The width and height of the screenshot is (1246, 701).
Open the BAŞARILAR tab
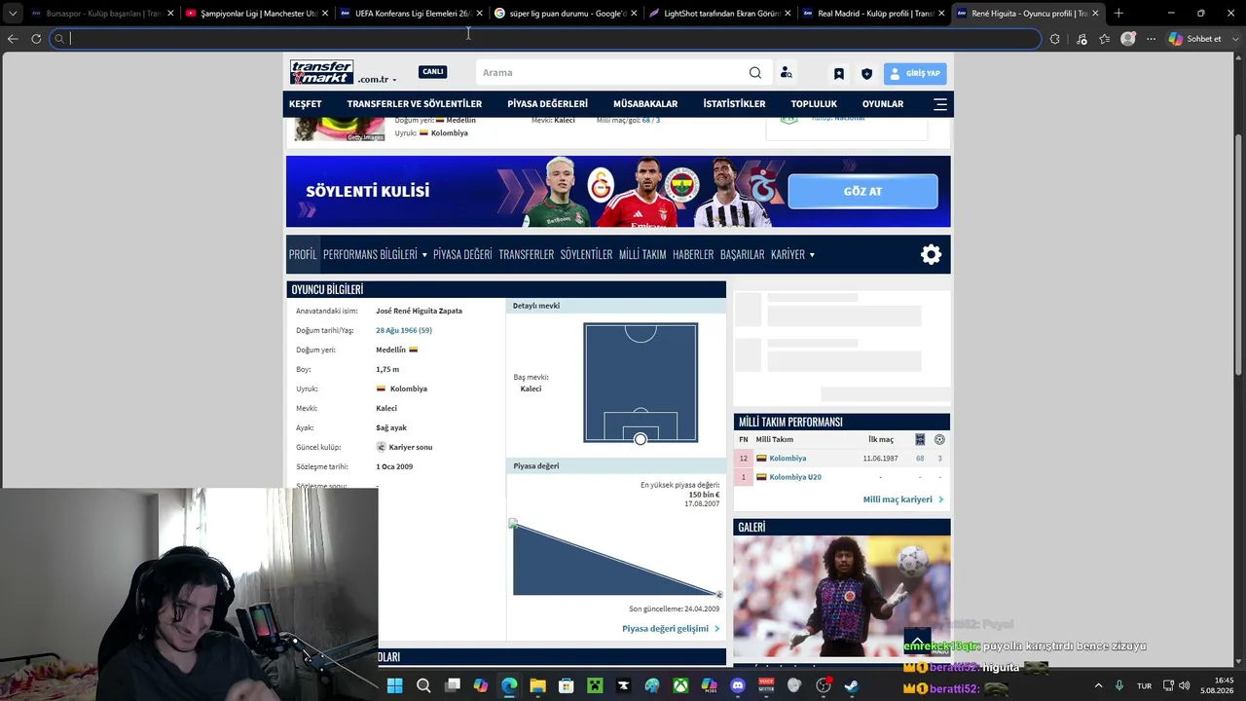742,254
